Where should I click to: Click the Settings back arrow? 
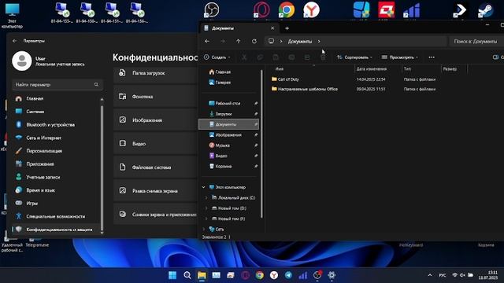pos(14,41)
